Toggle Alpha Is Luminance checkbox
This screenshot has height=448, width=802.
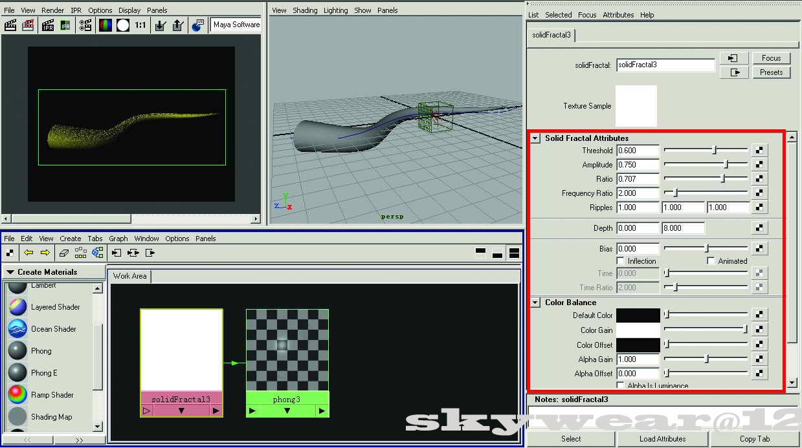(x=621, y=386)
